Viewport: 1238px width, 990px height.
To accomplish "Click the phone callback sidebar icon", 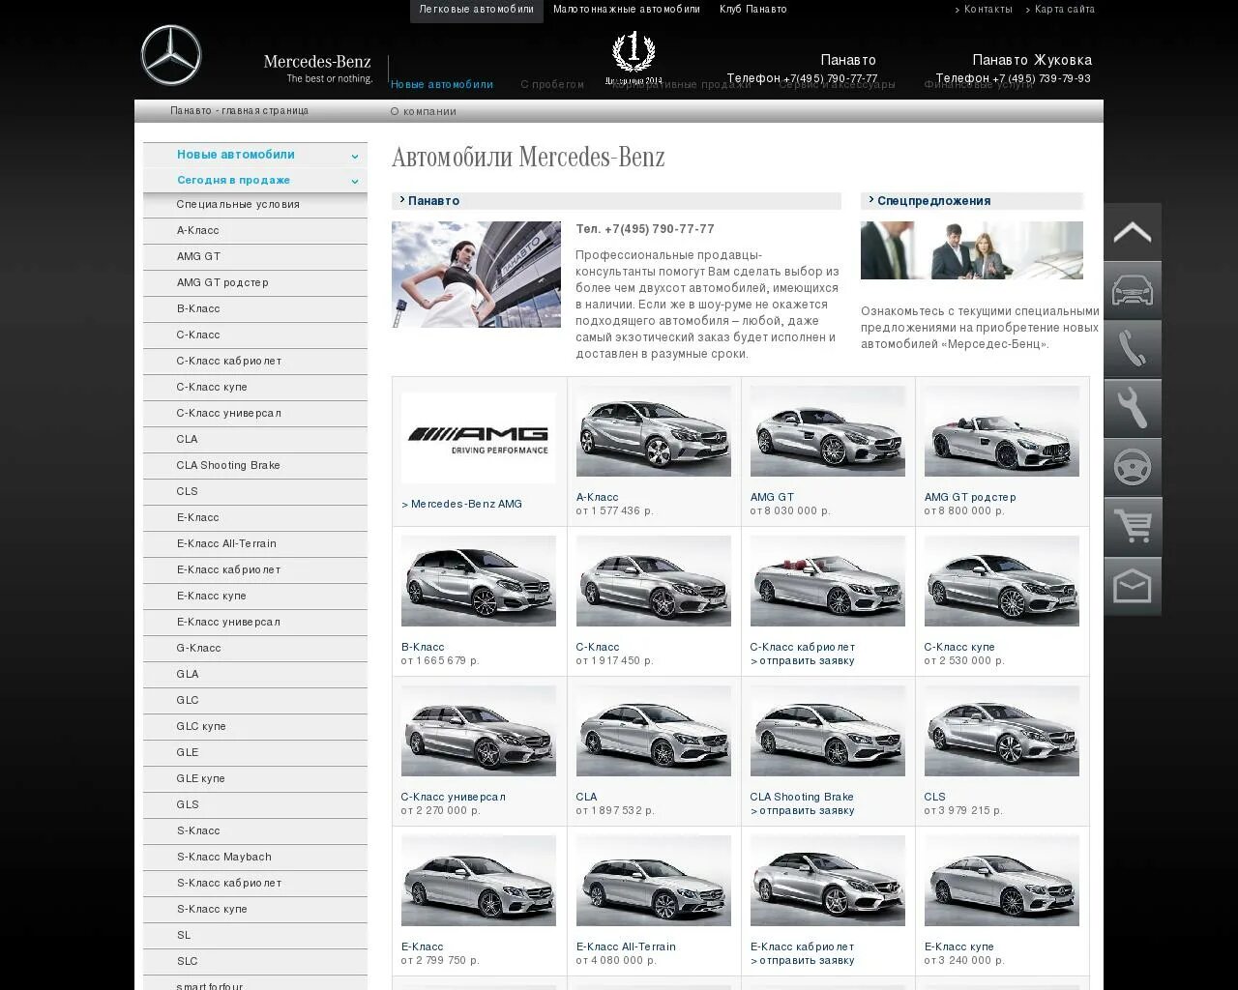I will click(x=1133, y=349).
